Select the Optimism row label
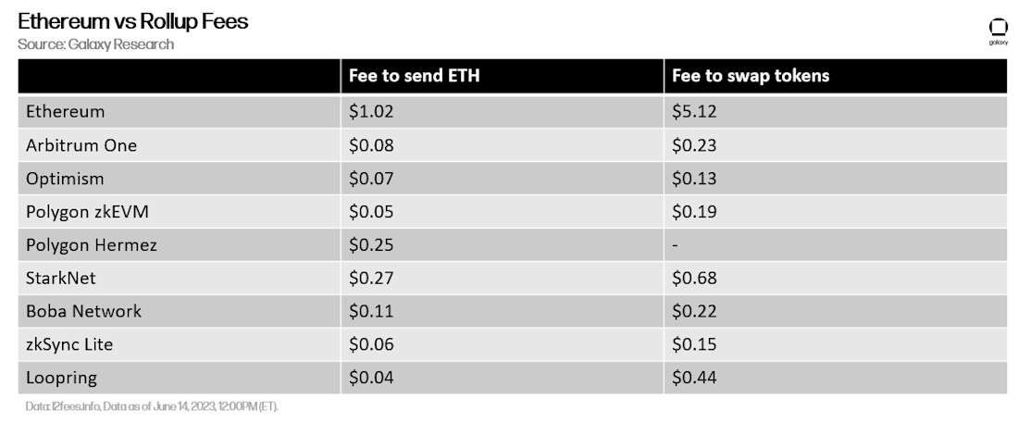 coord(65,178)
